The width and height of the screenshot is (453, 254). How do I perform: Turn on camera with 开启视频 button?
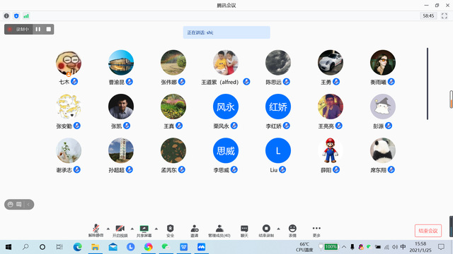point(120,231)
